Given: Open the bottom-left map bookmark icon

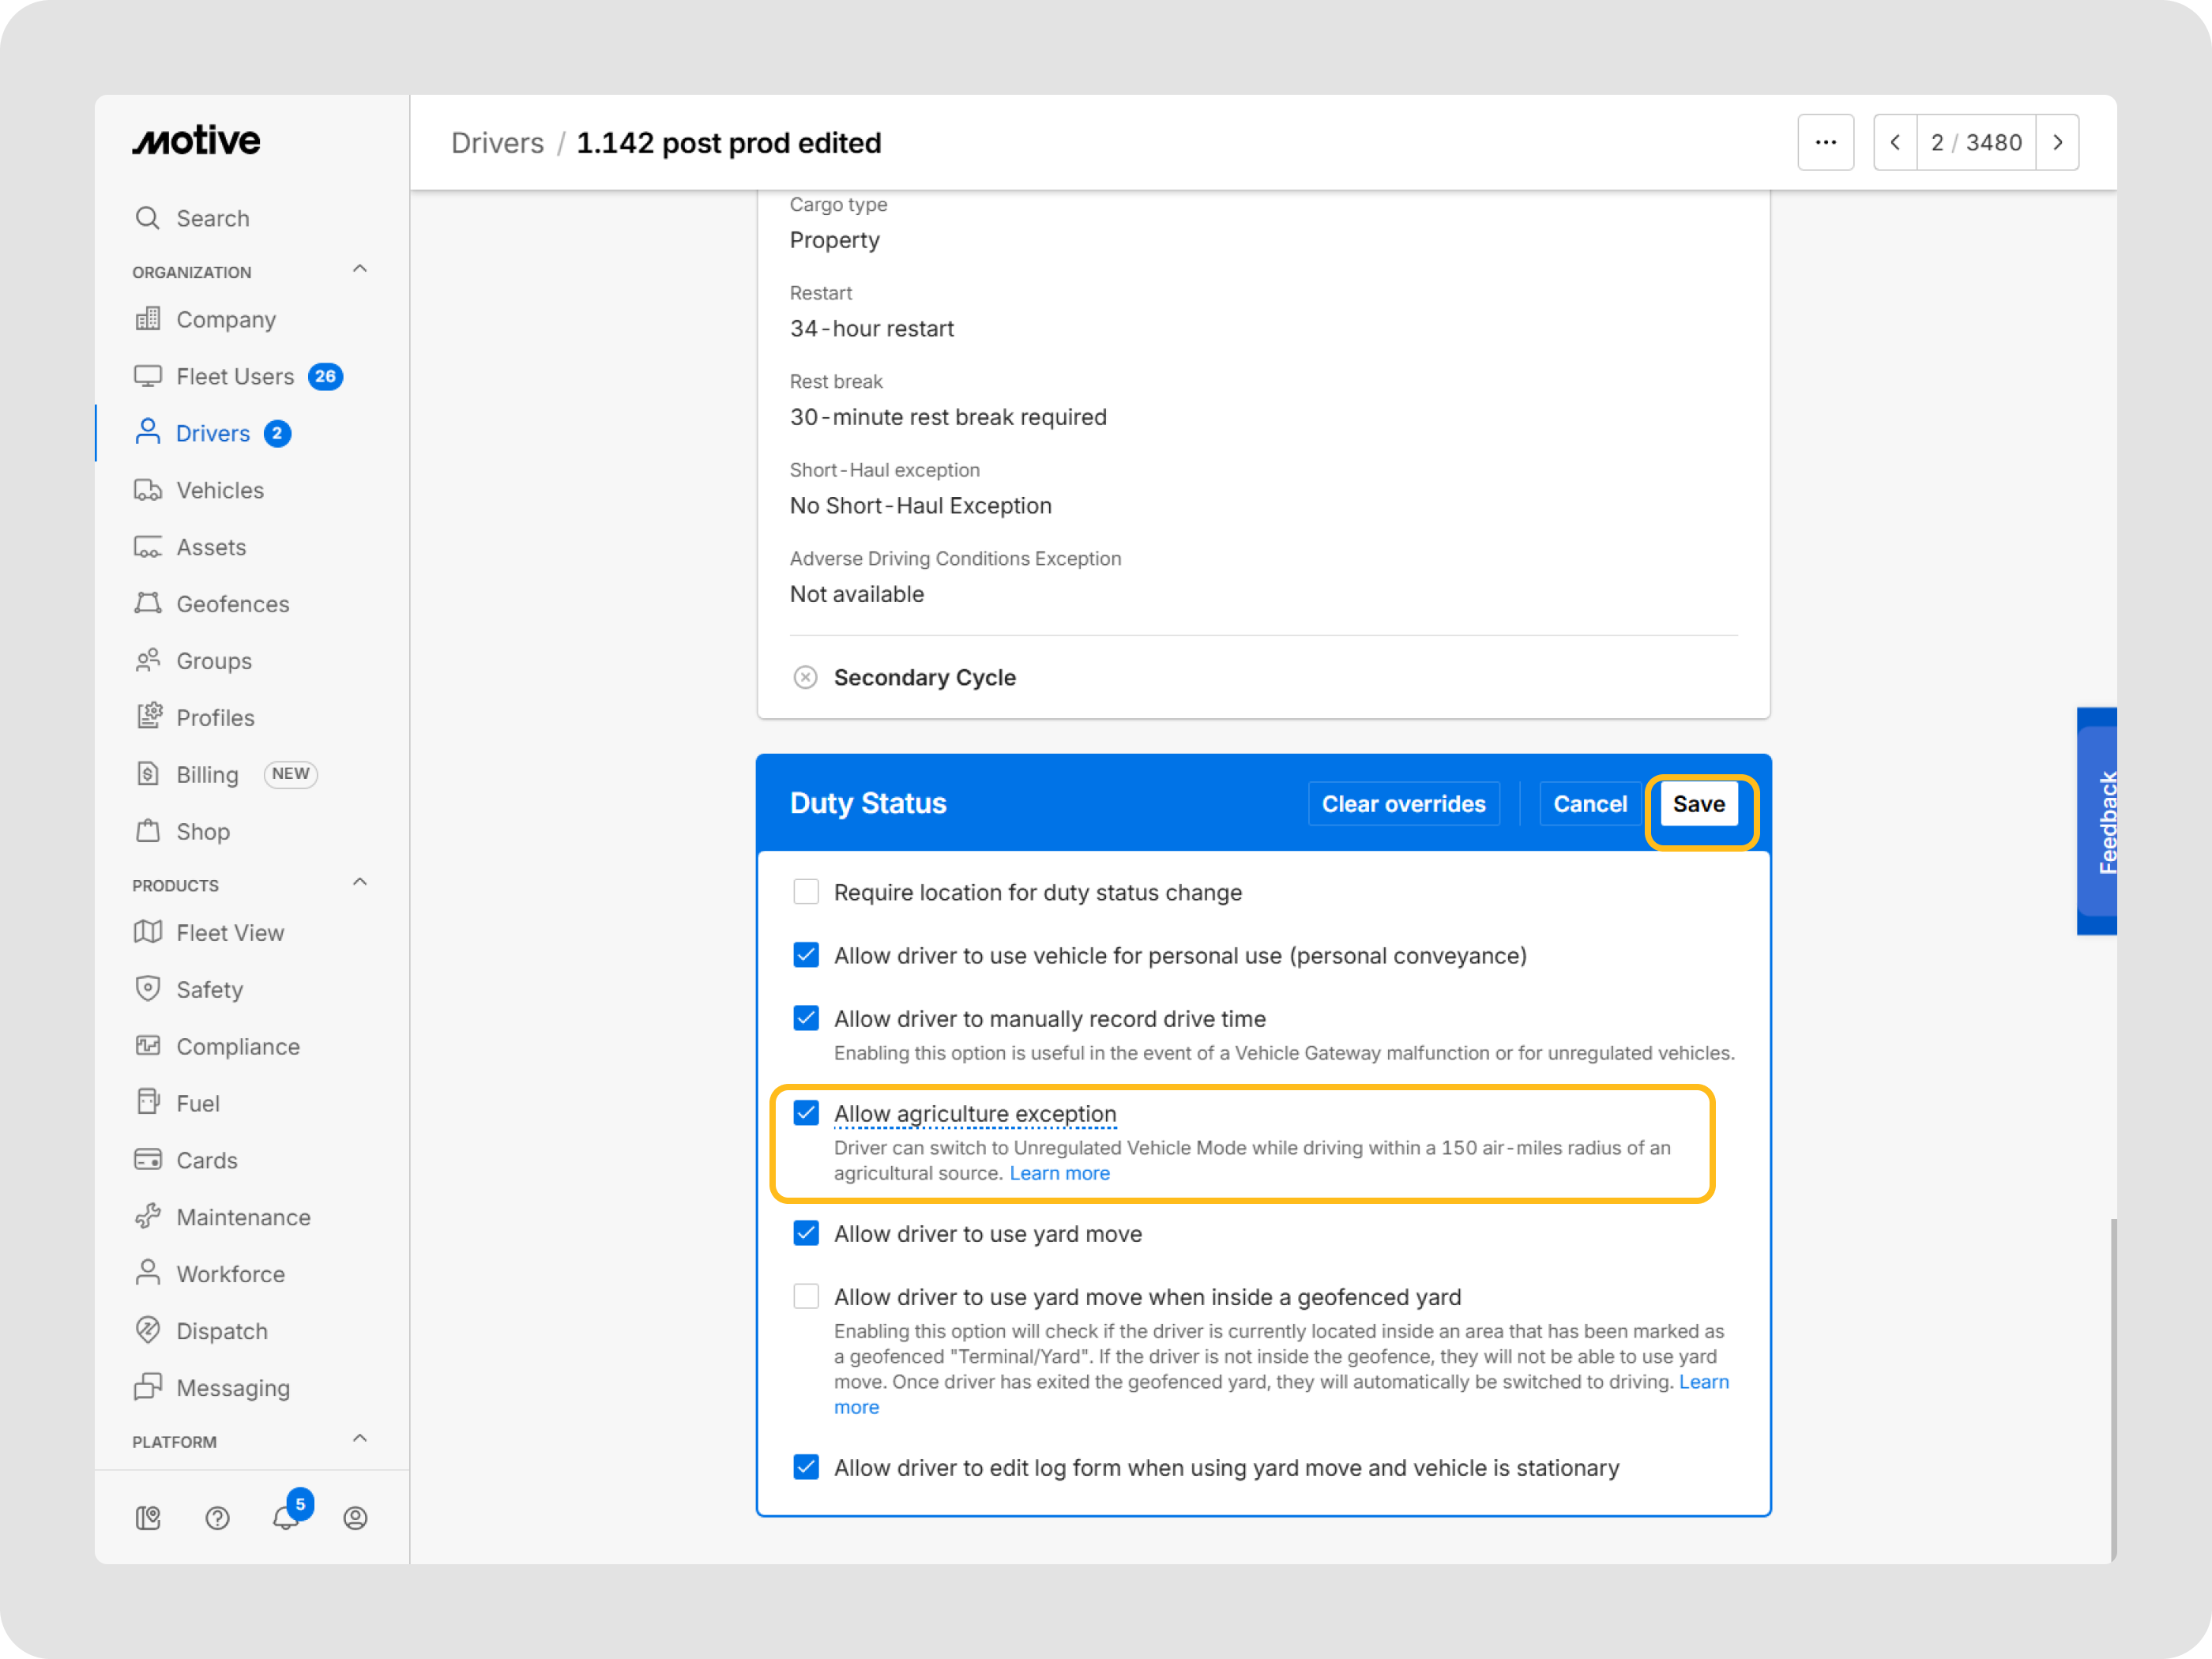Looking at the screenshot, I should click(x=148, y=1518).
